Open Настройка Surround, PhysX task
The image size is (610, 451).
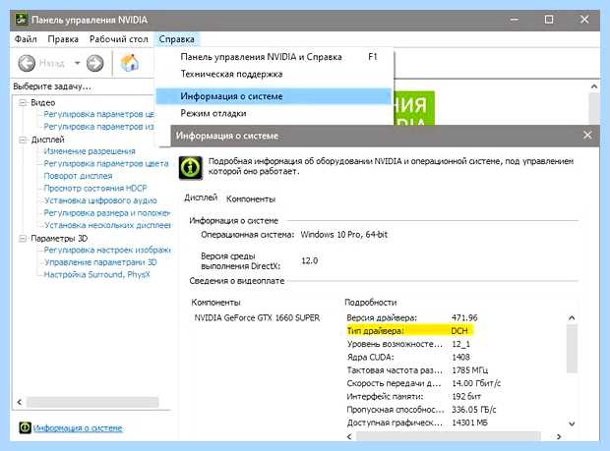click(x=96, y=275)
